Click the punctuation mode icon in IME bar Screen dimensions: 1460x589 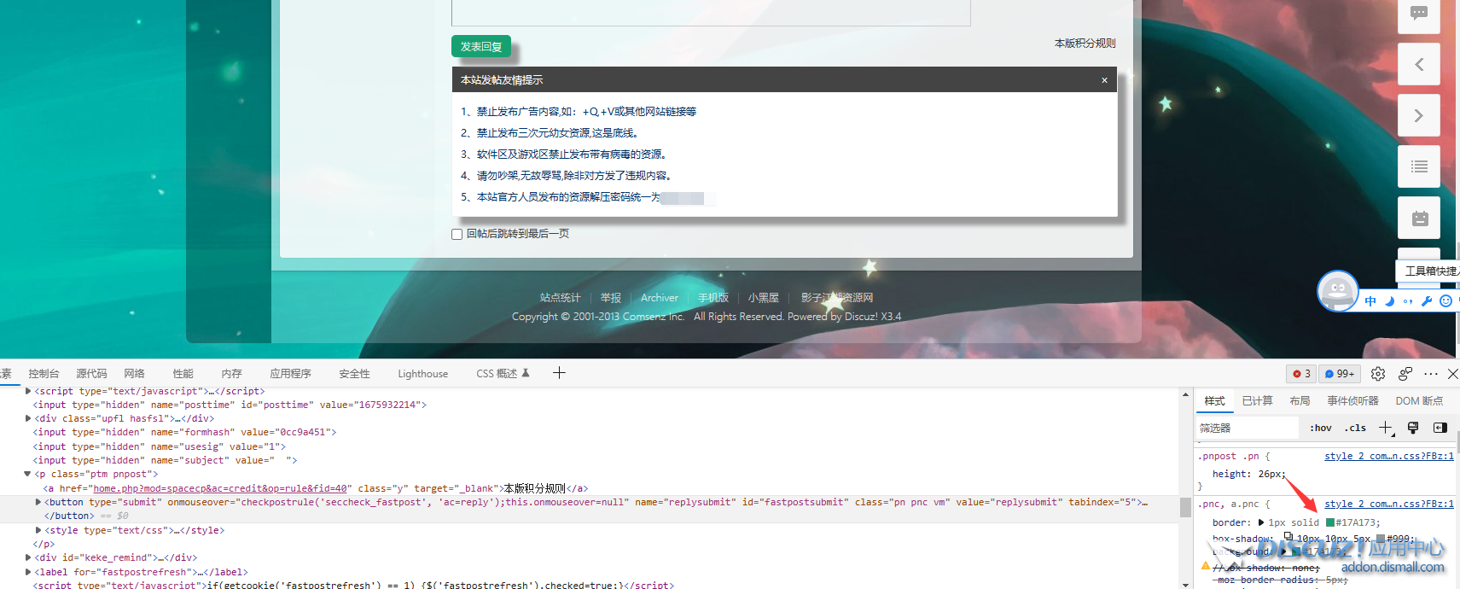(x=1408, y=301)
